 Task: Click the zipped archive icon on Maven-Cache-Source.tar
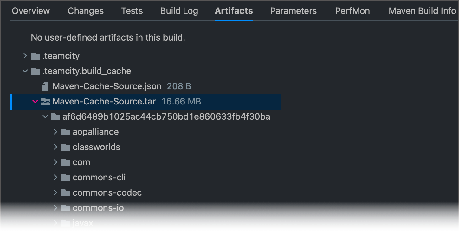point(46,101)
